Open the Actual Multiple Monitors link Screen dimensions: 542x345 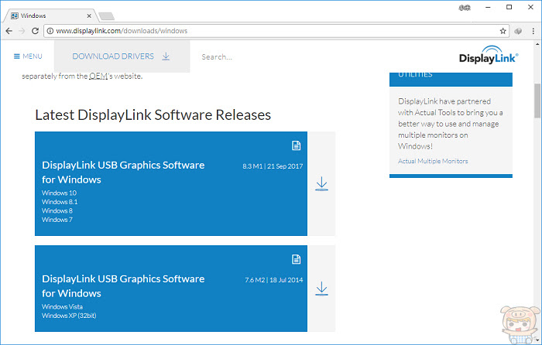(x=433, y=161)
